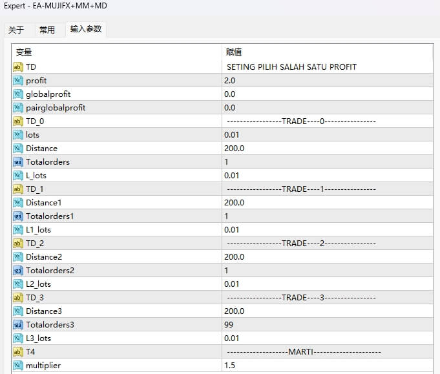Open the 常用 tab
Viewport: 440px width, 374px height.
47,30
